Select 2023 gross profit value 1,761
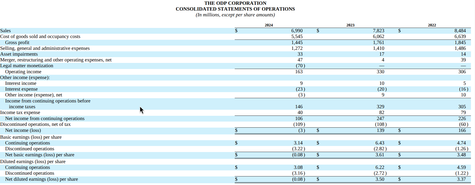 point(378,43)
